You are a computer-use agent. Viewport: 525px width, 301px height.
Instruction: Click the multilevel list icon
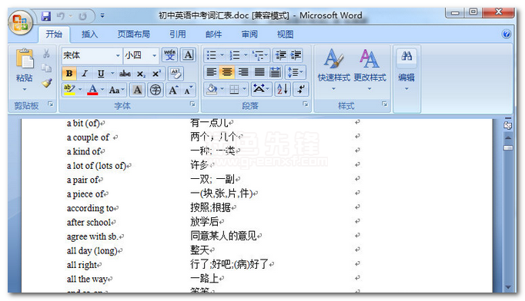pyautogui.click(x=260, y=55)
